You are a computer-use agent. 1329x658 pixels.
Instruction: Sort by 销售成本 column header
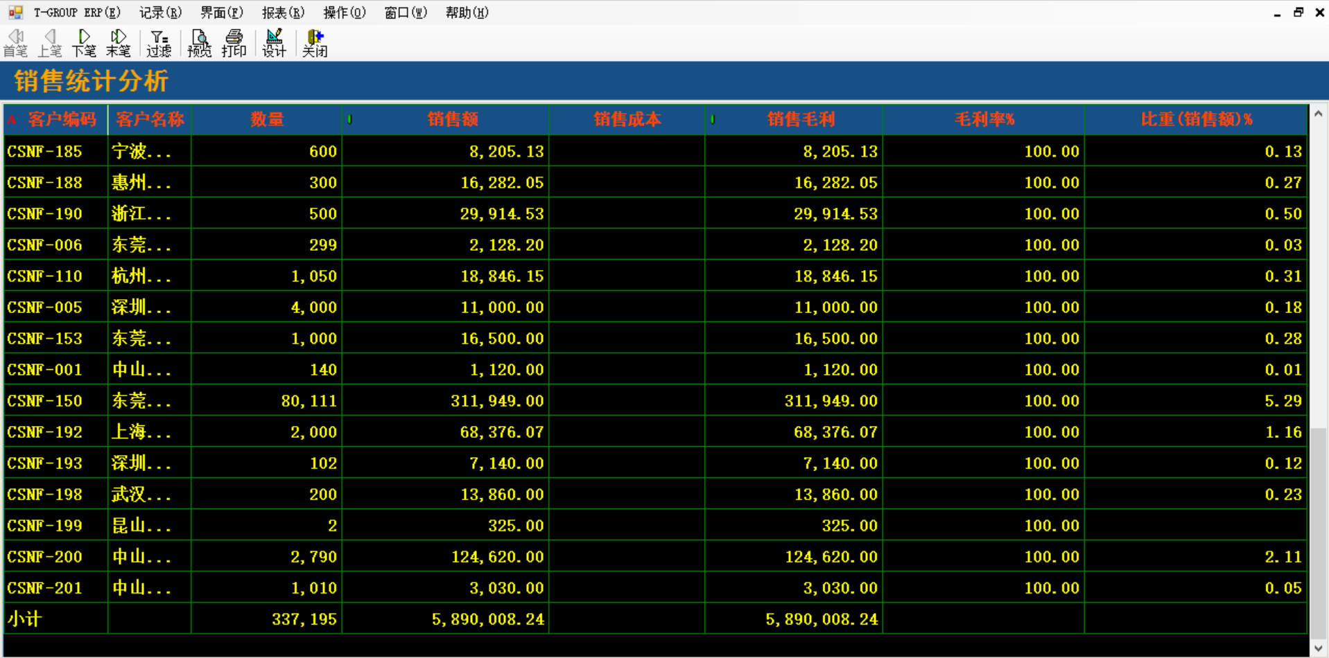point(627,120)
